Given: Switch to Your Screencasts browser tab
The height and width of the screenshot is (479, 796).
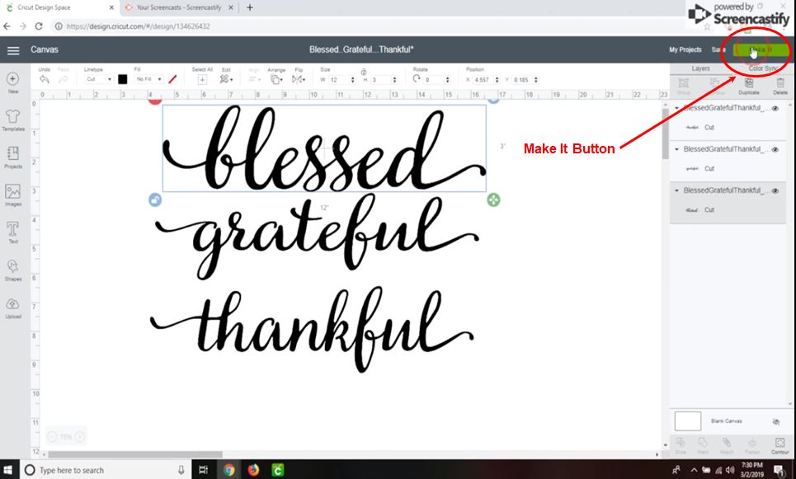Looking at the screenshot, I should click(x=179, y=7).
